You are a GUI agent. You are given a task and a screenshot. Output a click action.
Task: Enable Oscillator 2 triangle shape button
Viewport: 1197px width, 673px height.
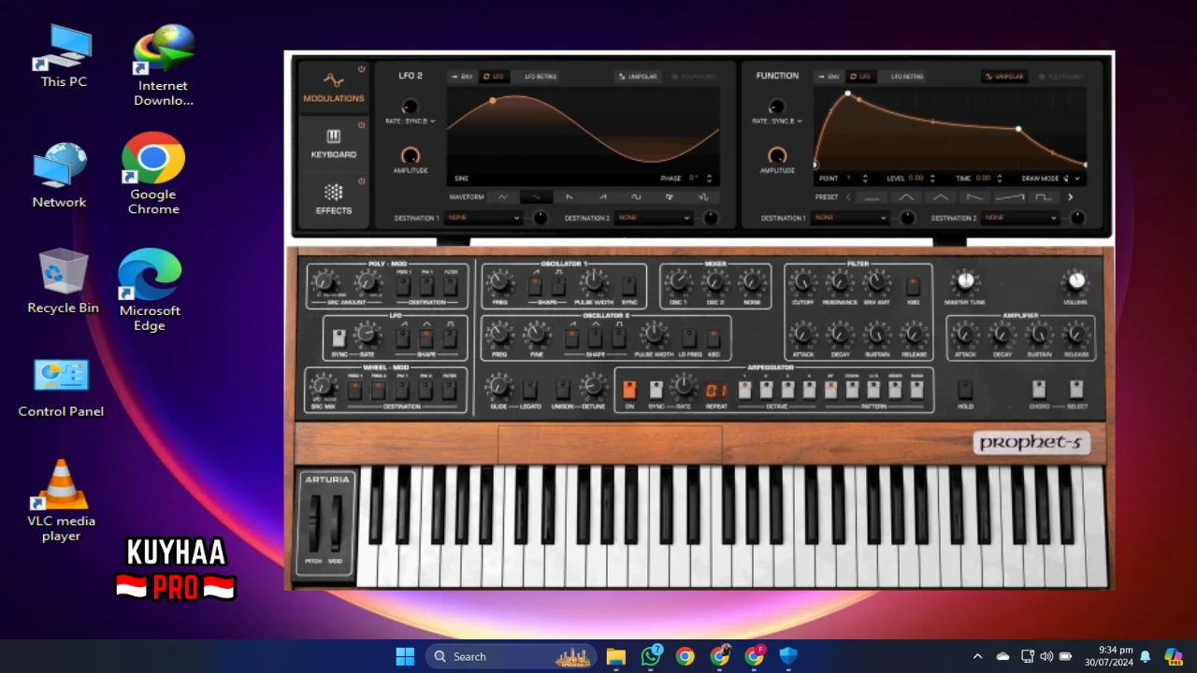[595, 337]
